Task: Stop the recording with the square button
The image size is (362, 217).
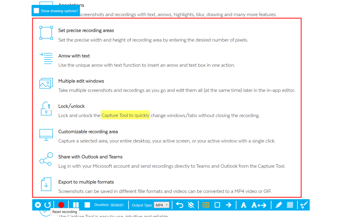Action: tap(87, 205)
